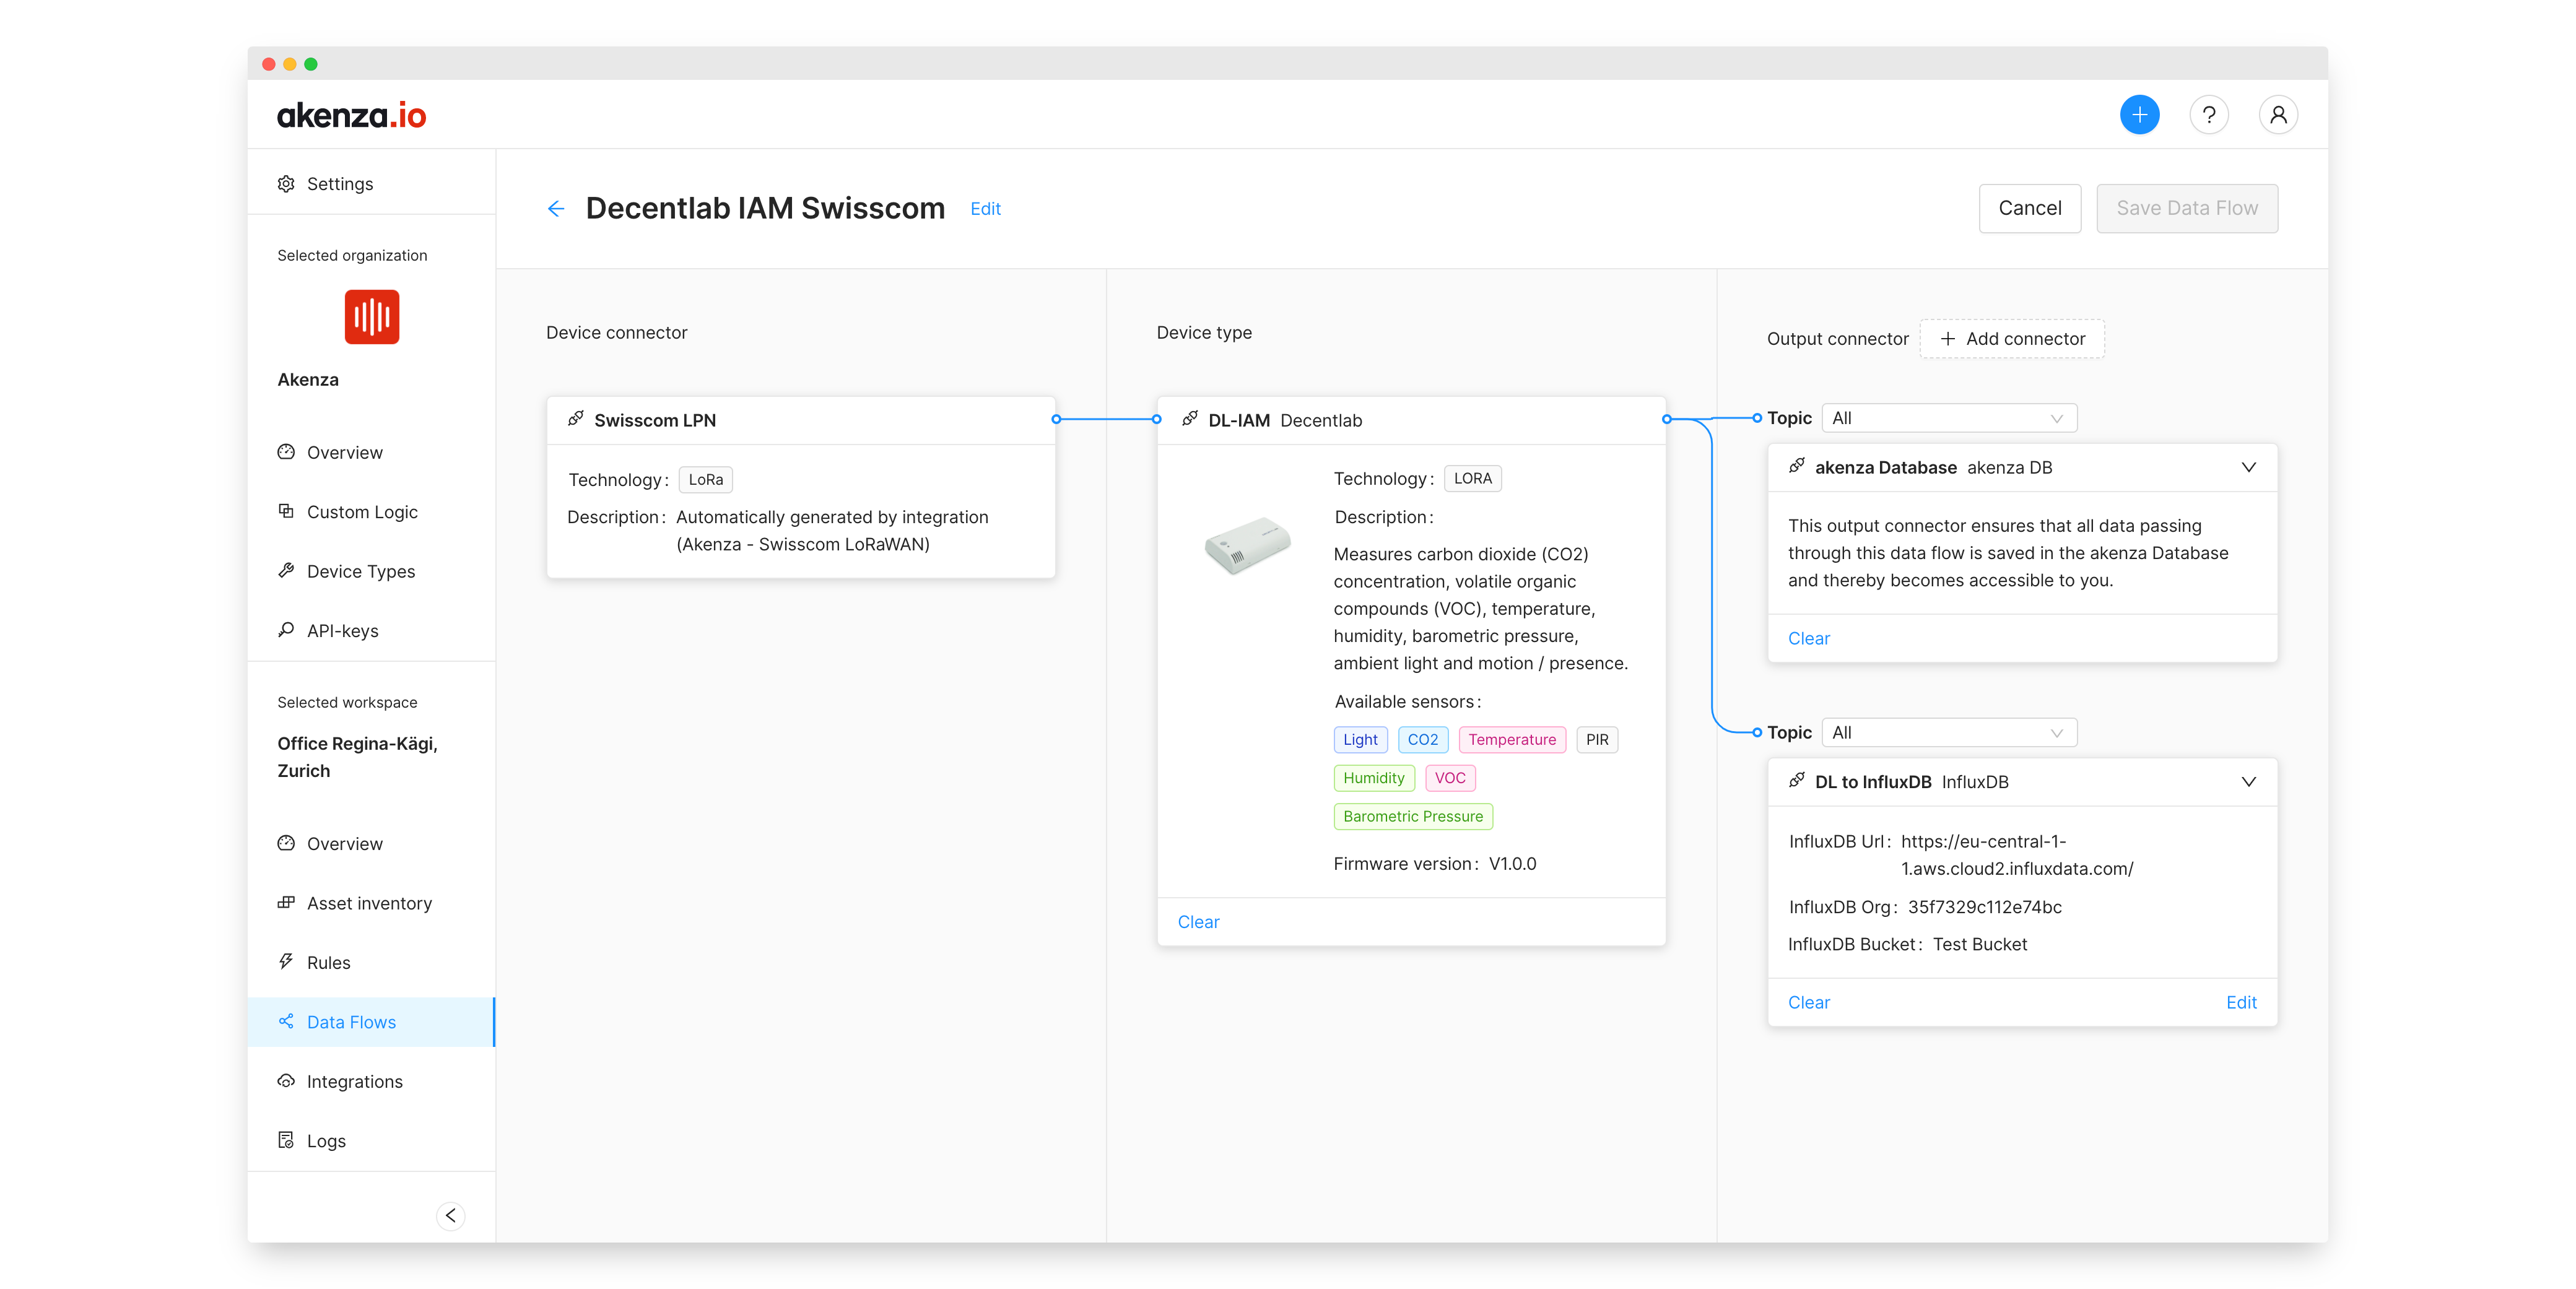Click the CO2 sensor tag

pos(1422,740)
